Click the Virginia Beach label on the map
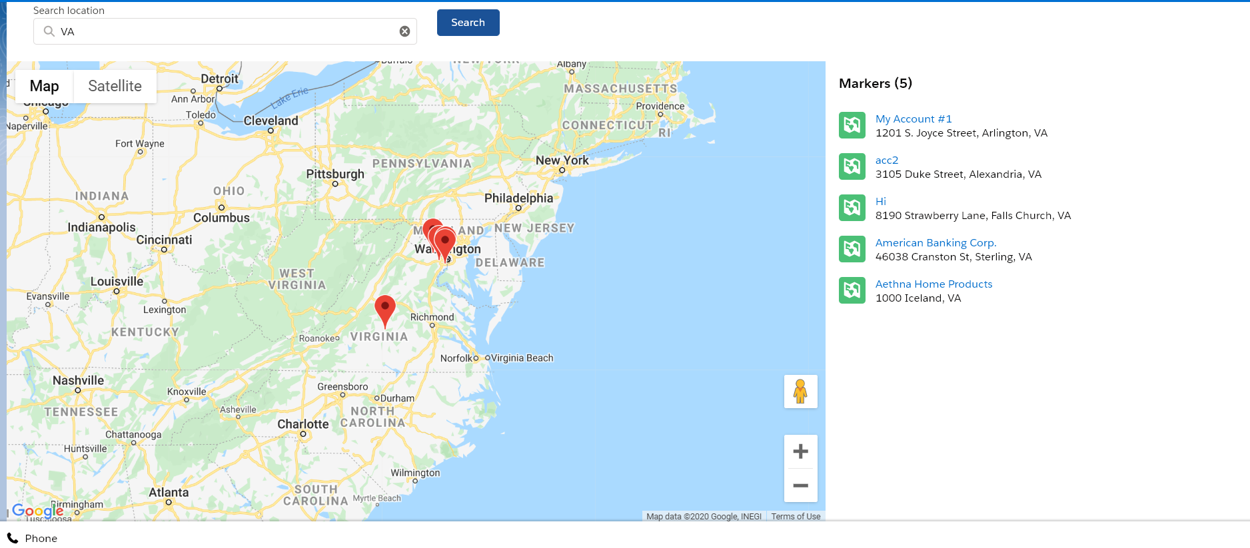The width and height of the screenshot is (1250, 548). click(x=522, y=358)
